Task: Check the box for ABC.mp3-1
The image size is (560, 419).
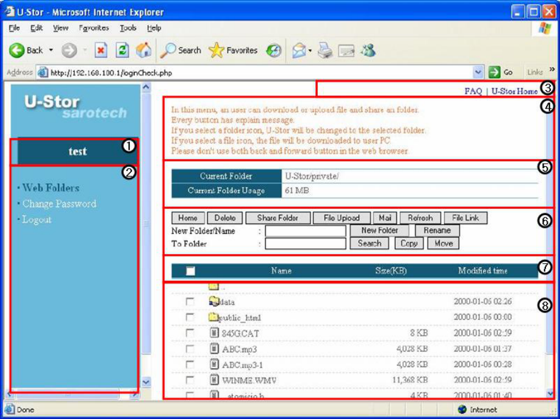Action: [x=190, y=364]
